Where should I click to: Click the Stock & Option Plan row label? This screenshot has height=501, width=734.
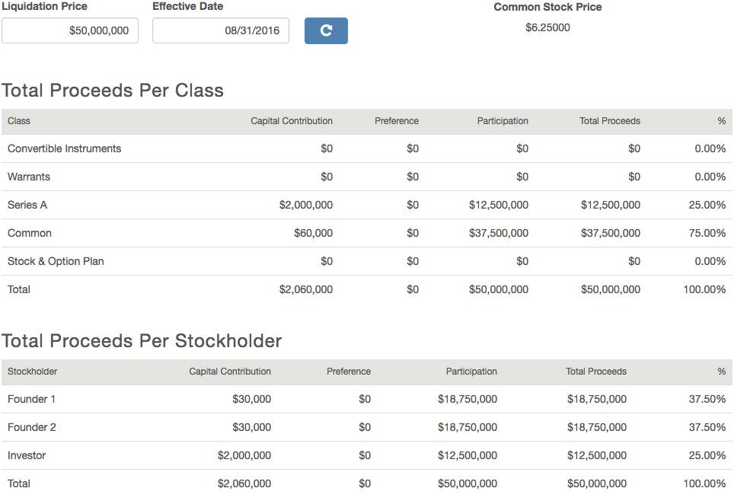point(56,261)
